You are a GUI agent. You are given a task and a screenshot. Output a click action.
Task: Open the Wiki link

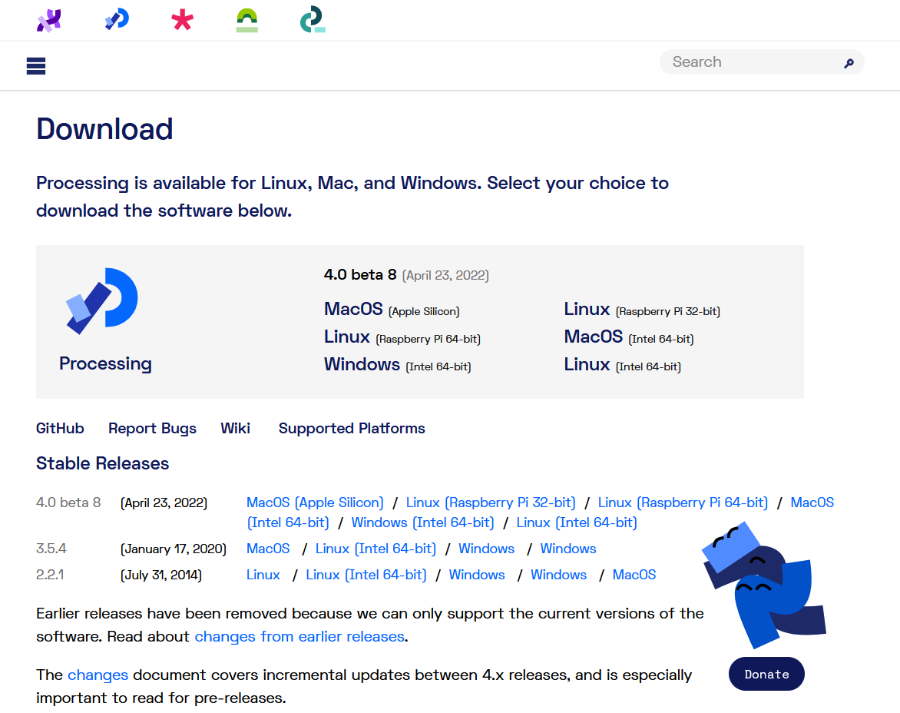click(235, 428)
